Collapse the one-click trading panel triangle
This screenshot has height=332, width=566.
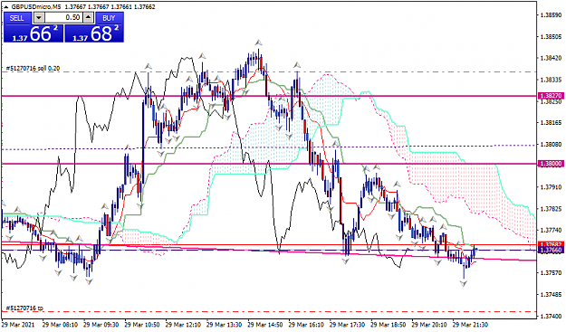(x=6, y=7)
